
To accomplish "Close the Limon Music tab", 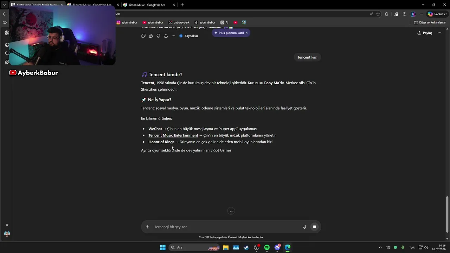I will [x=174, y=5].
